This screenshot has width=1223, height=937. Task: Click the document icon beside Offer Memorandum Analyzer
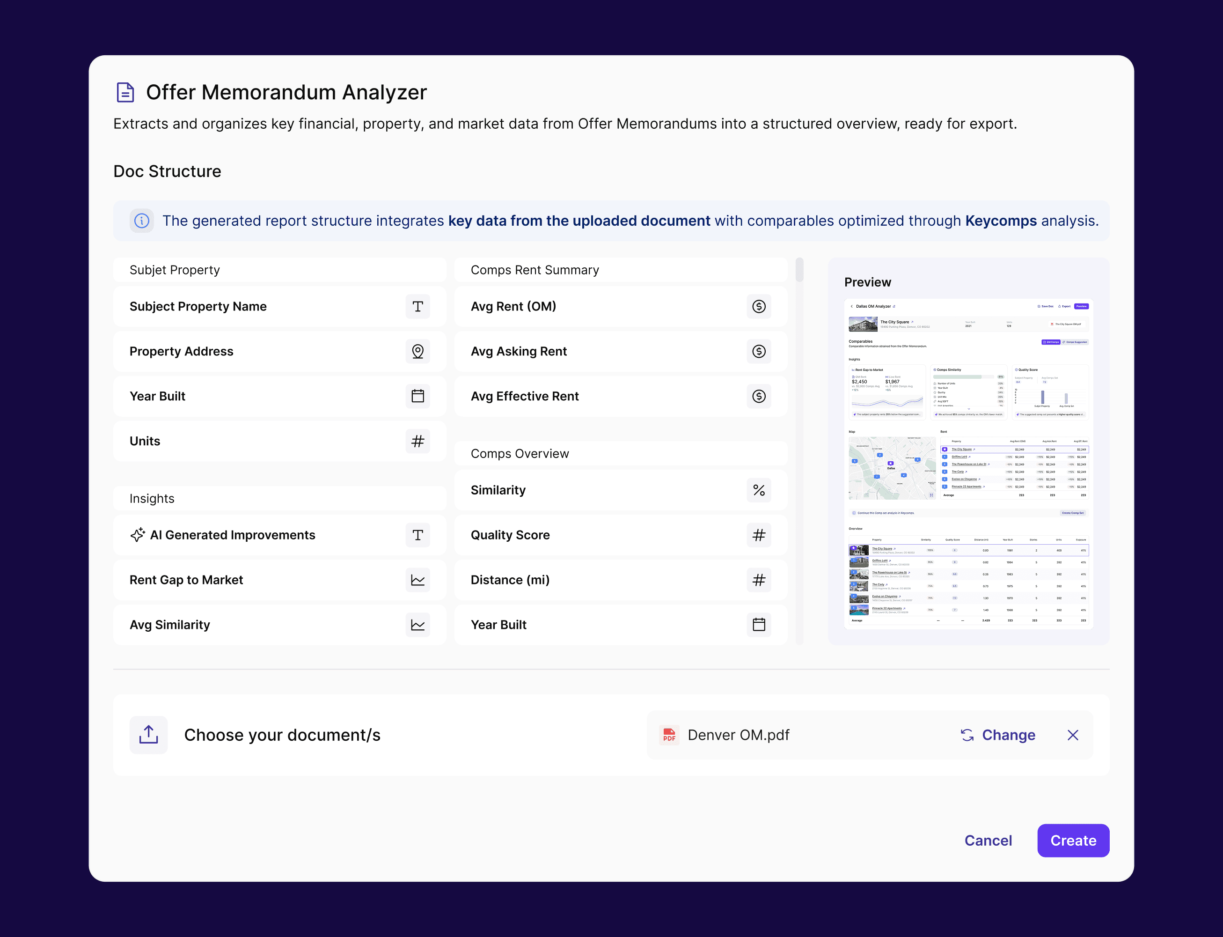point(125,92)
